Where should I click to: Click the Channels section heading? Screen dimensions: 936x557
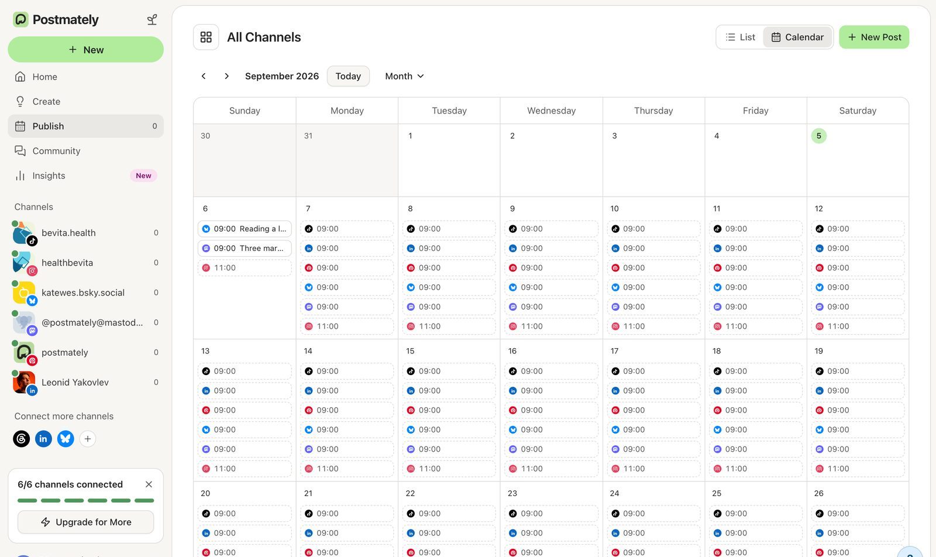click(34, 207)
